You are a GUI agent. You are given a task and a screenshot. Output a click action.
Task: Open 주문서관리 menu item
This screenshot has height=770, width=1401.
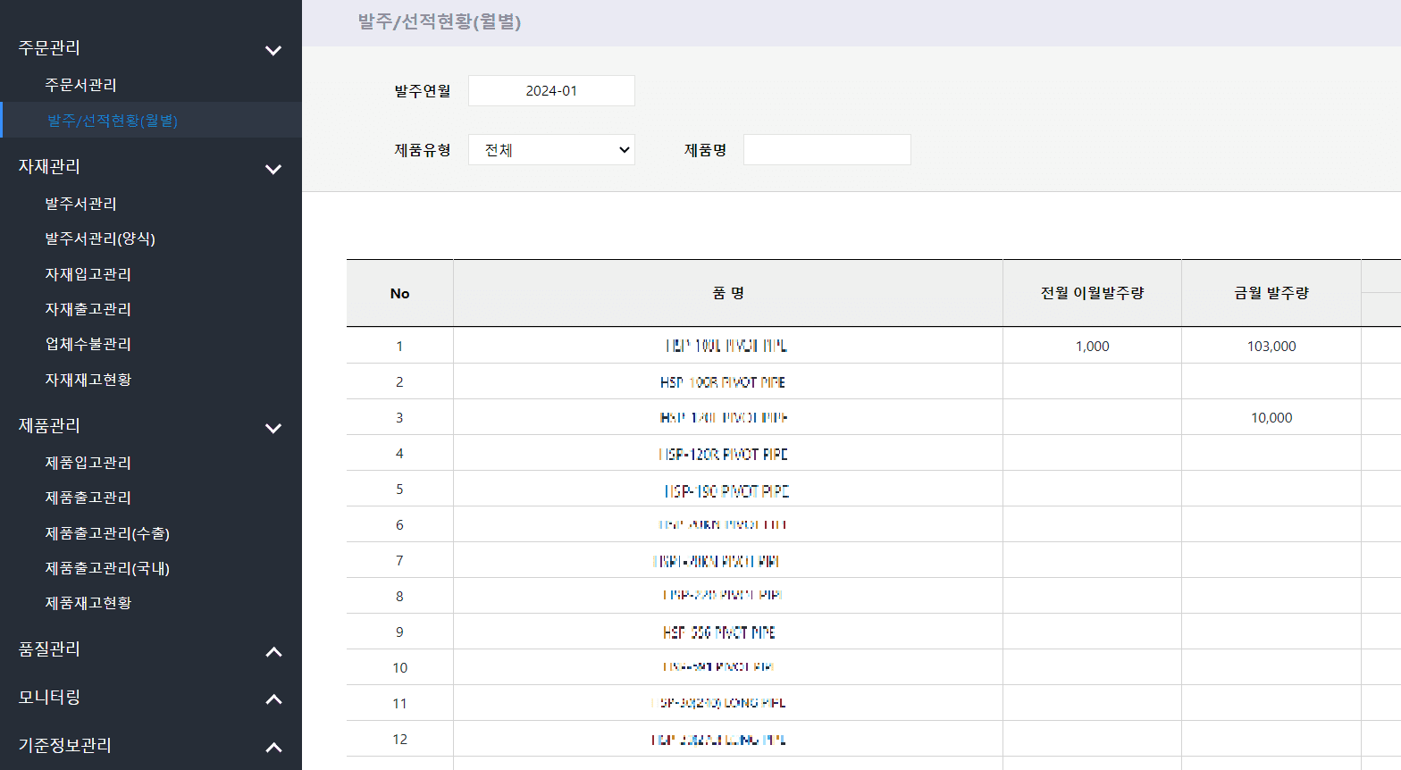click(80, 85)
